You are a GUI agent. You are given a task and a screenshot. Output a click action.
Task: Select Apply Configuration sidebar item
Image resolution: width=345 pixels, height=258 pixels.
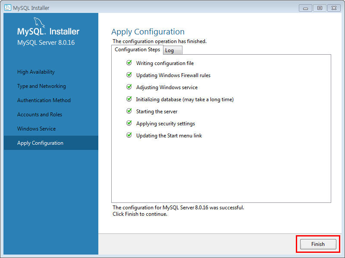[x=51, y=143]
